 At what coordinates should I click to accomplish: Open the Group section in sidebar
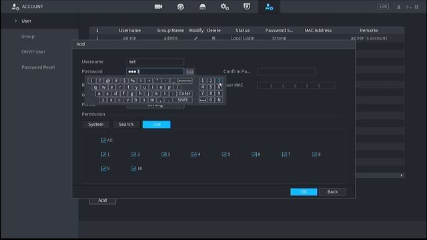tap(28, 36)
